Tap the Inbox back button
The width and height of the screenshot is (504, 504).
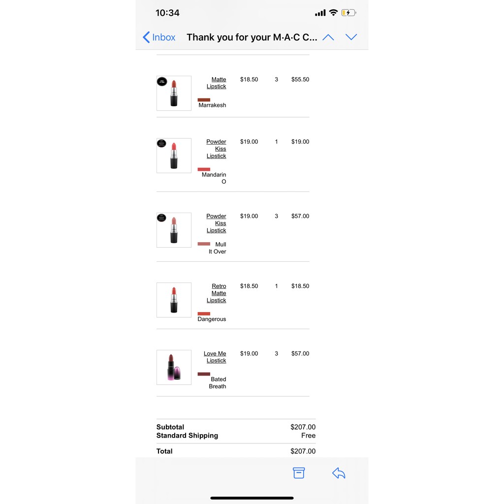tap(159, 37)
